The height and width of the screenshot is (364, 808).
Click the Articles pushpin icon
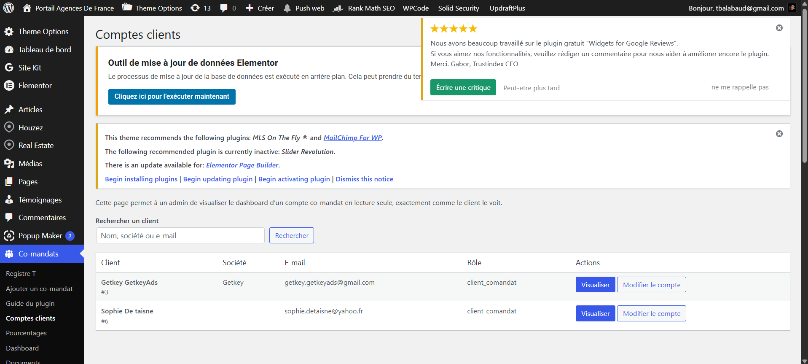click(9, 110)
